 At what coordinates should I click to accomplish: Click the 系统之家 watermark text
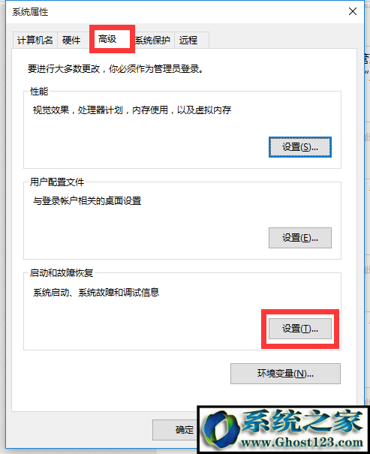pos(302,422)
